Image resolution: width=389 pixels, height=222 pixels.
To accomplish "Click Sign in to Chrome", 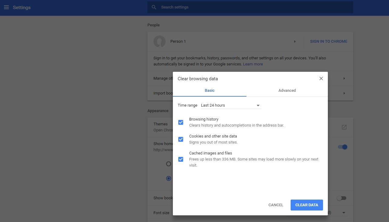I will pos(328,41).
